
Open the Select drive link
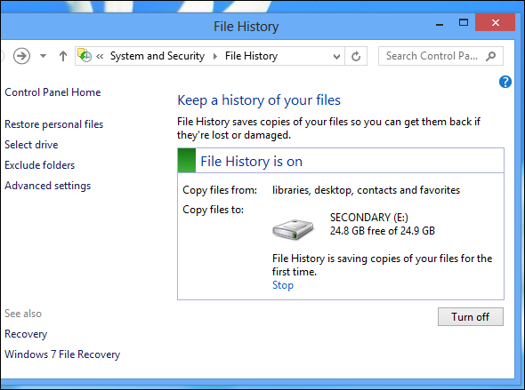[x=31, y=145]
